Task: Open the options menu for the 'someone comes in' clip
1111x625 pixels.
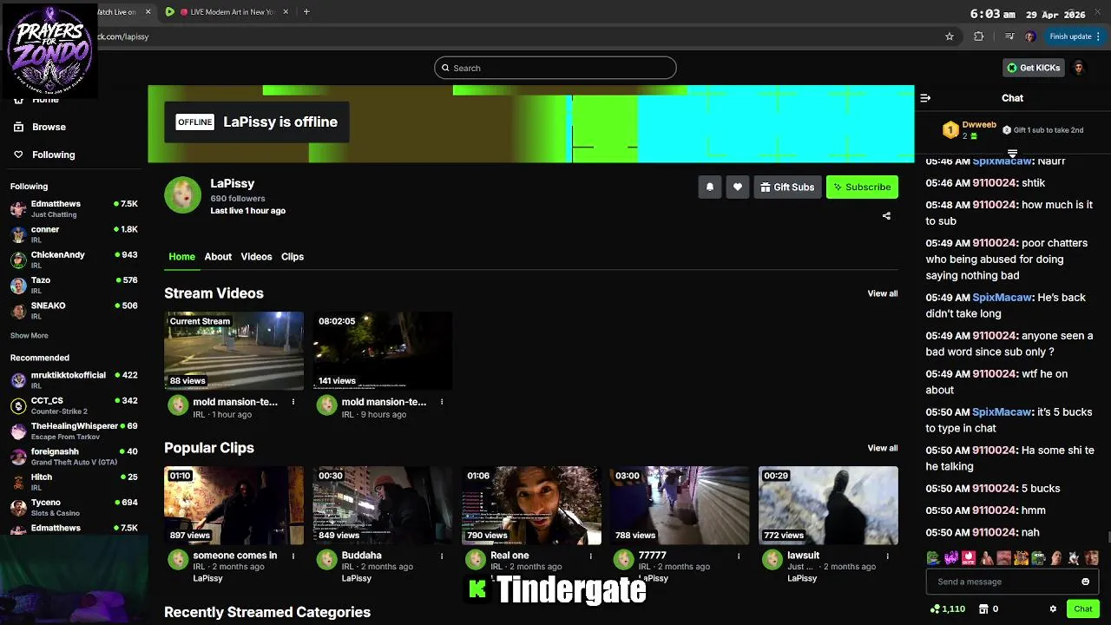Action: (x=293, y=556)
